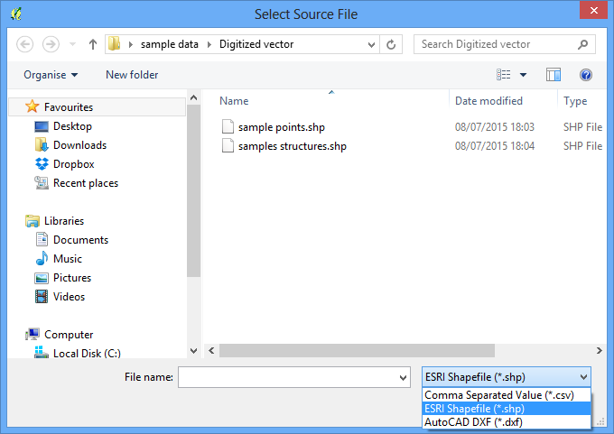This screenshot has height=434, width=614.
Task: Click into the Search Digitized vector field
Action: (496, 44)
